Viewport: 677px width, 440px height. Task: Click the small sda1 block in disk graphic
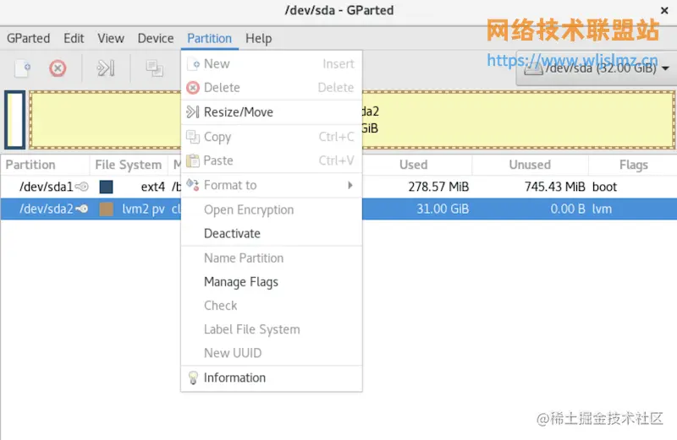[15, 119]
